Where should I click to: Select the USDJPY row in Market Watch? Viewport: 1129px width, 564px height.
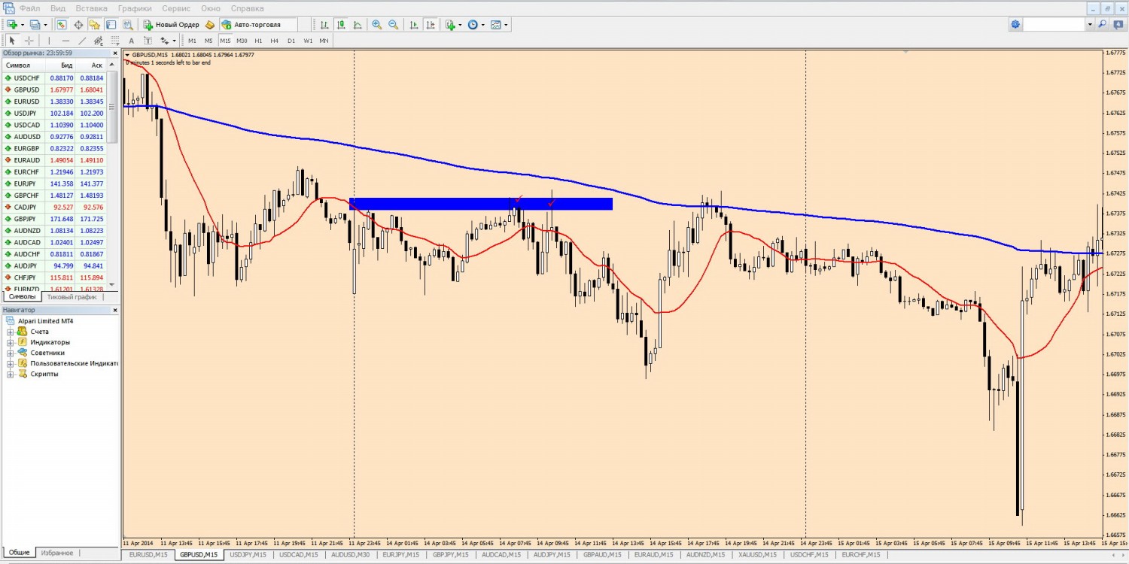(x=54, y=114)
